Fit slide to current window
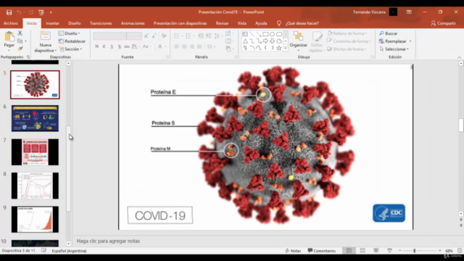This screenshot has width=464, height=261. coord(460,251)
